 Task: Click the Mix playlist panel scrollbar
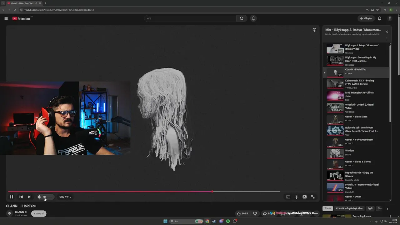pos(390,84)
